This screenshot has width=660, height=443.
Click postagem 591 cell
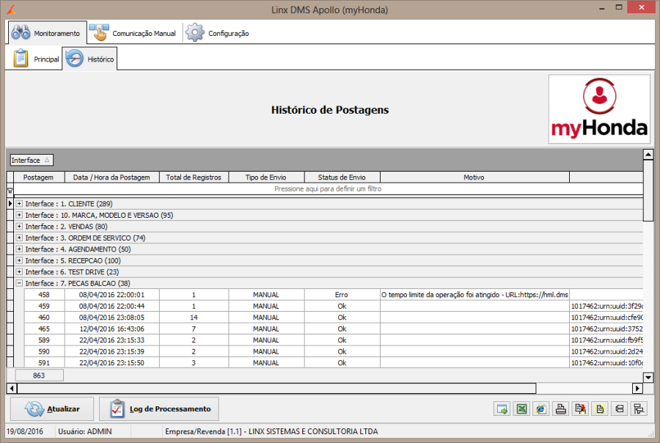pos(44,362)
